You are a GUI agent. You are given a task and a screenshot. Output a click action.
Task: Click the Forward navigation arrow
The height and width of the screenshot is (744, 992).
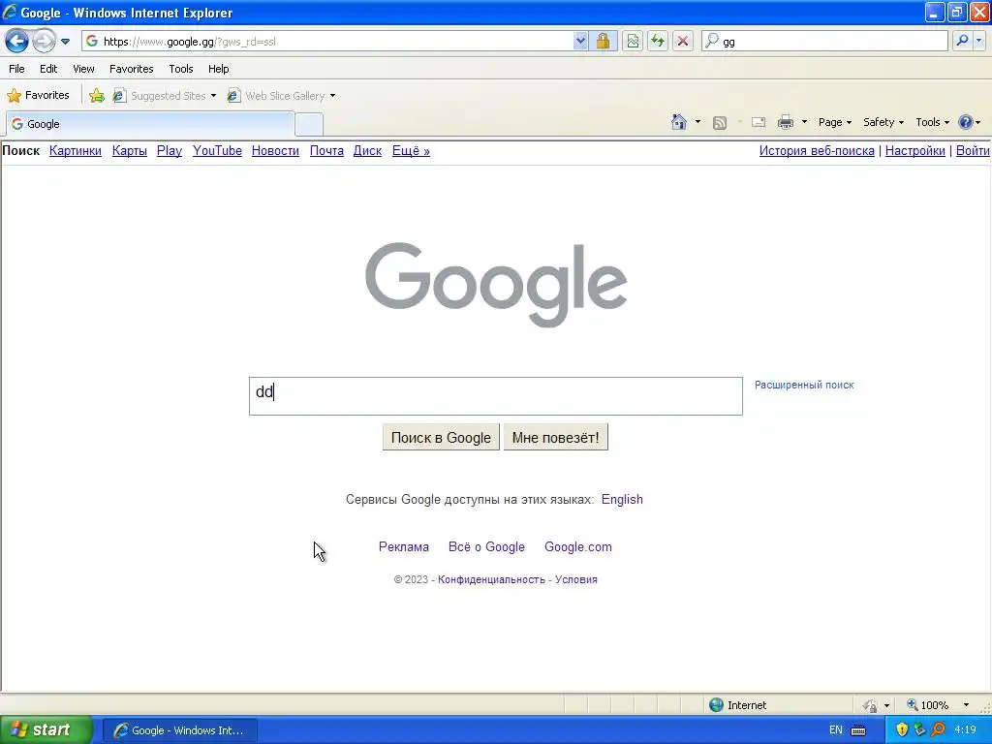click(x=43, y=42)
